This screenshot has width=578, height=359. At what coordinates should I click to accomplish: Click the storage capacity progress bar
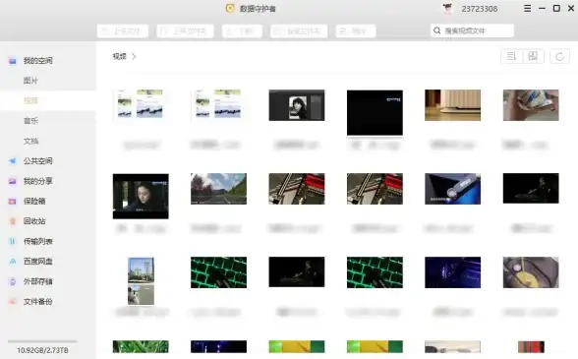42,341
